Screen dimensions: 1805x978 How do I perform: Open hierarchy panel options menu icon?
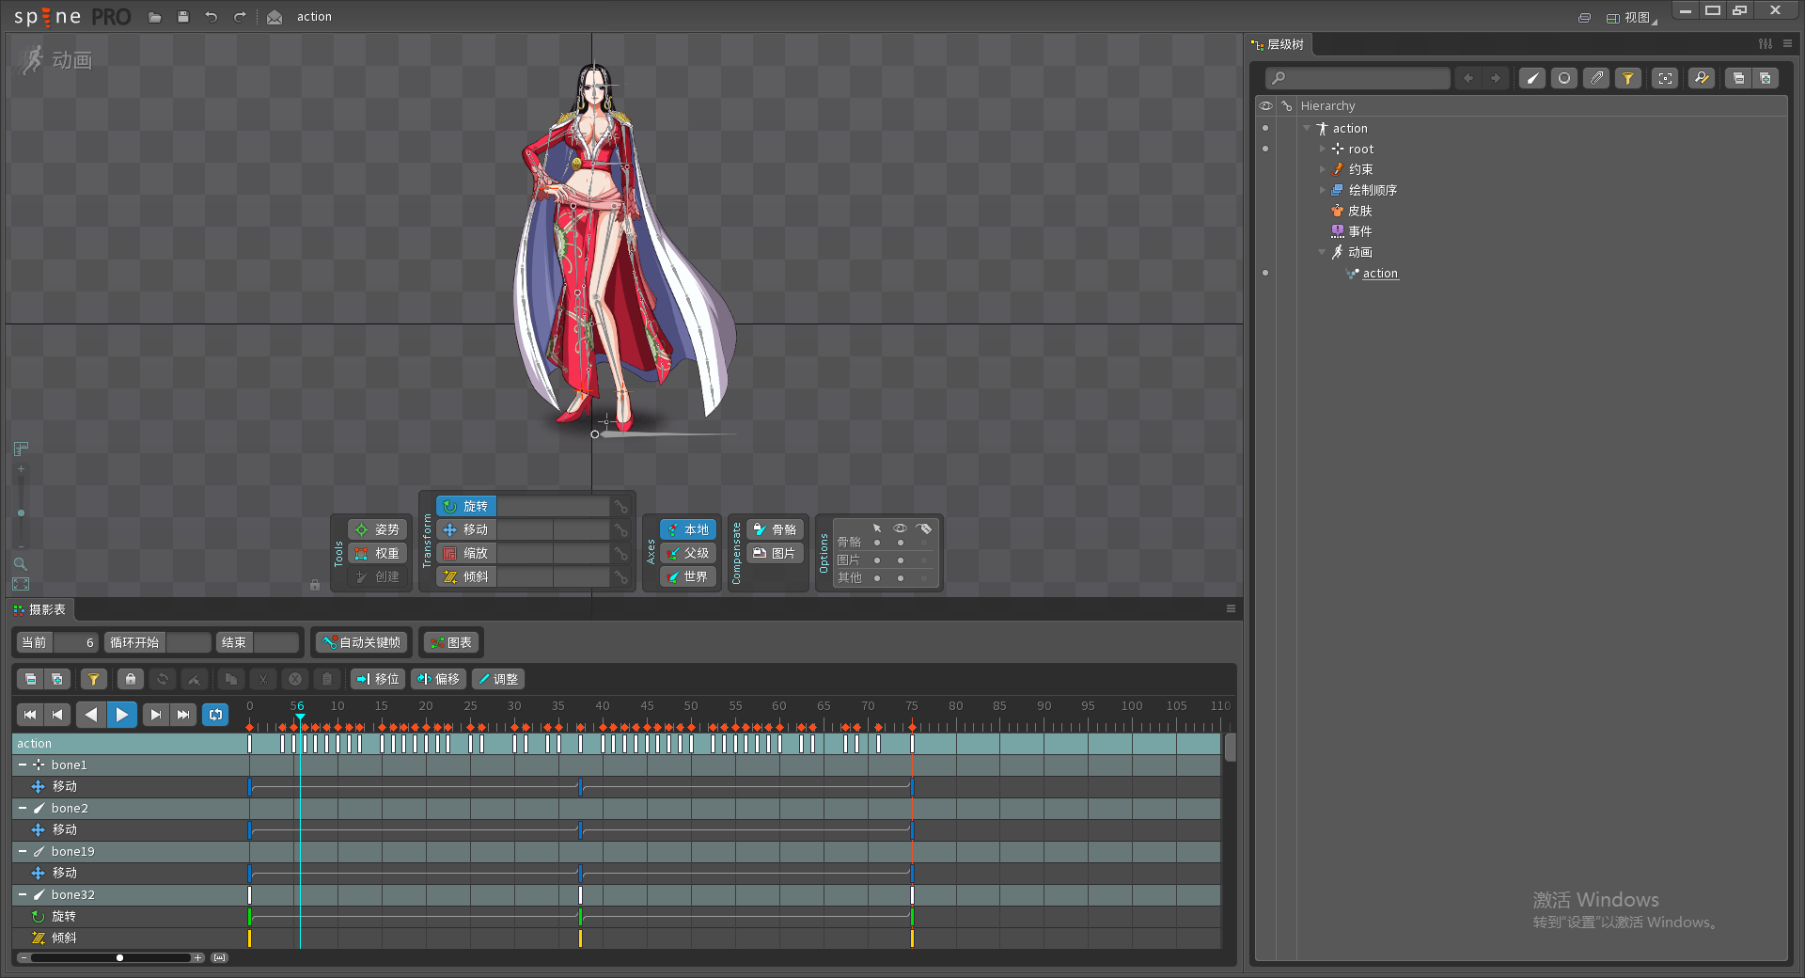(1787, 43)
